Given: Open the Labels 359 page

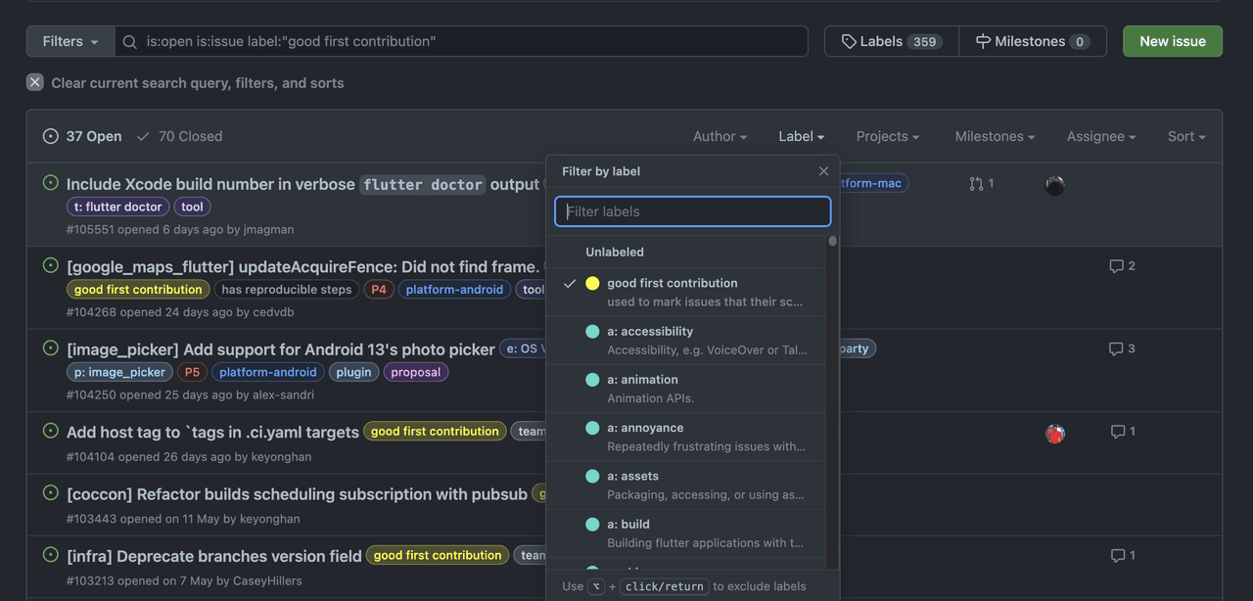Looking at the screenshot, I should tap(892, 41).
